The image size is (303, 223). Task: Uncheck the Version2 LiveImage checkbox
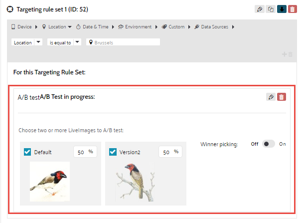113,152
